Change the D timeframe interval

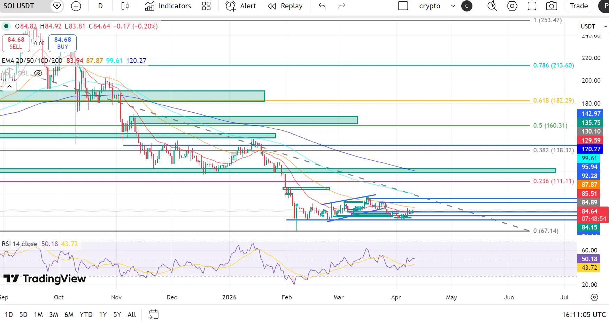click(100, 6)
